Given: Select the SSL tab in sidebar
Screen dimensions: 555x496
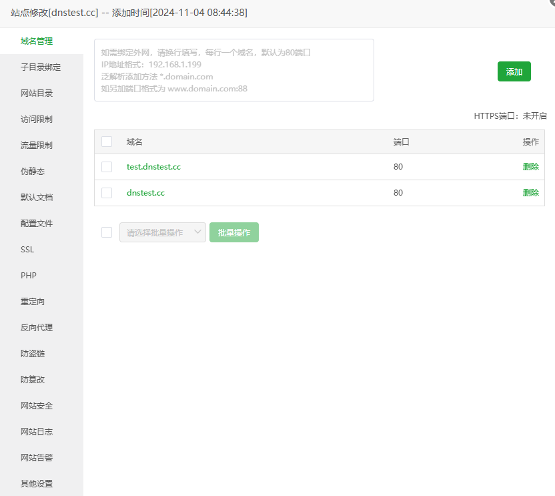Looking at the screenshot, I should [x=27, y=250].
